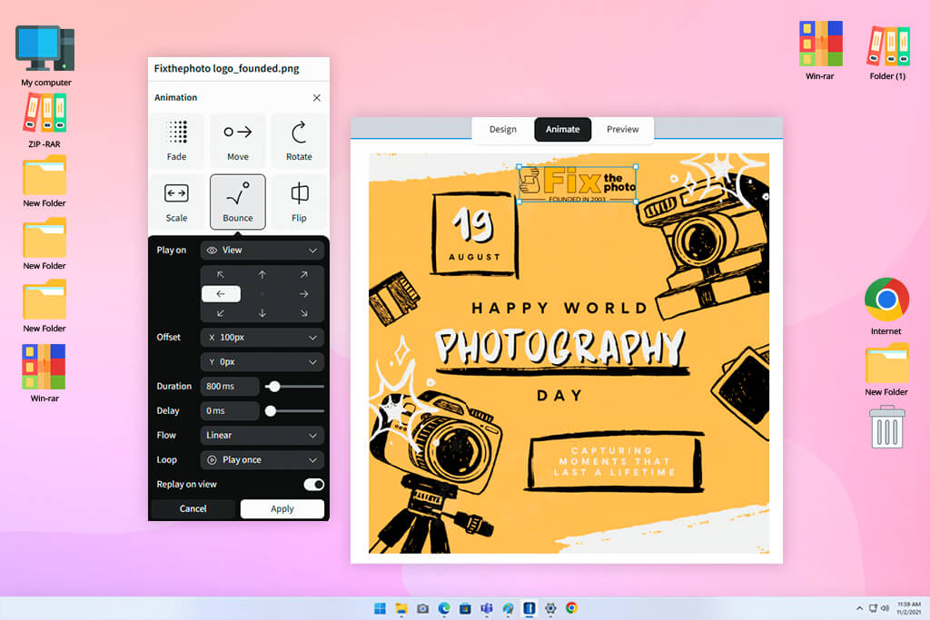
Task: Open the taskbar clock and date
Action: click(908, 608)
